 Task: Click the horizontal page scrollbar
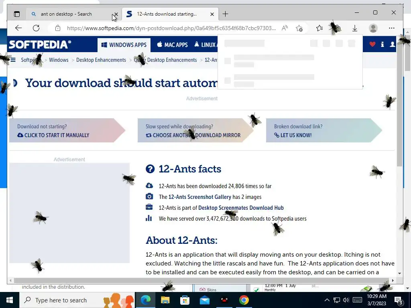coord(202,280)
